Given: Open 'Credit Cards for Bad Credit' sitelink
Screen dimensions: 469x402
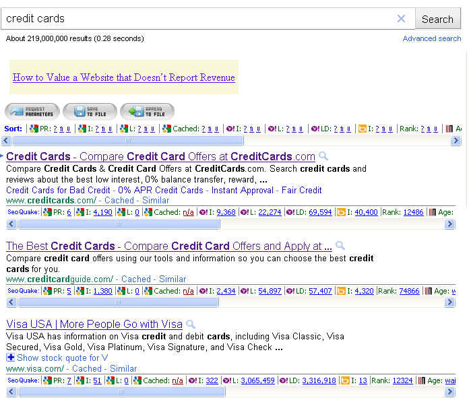Looking at the screenshot, I should point(58,190).
